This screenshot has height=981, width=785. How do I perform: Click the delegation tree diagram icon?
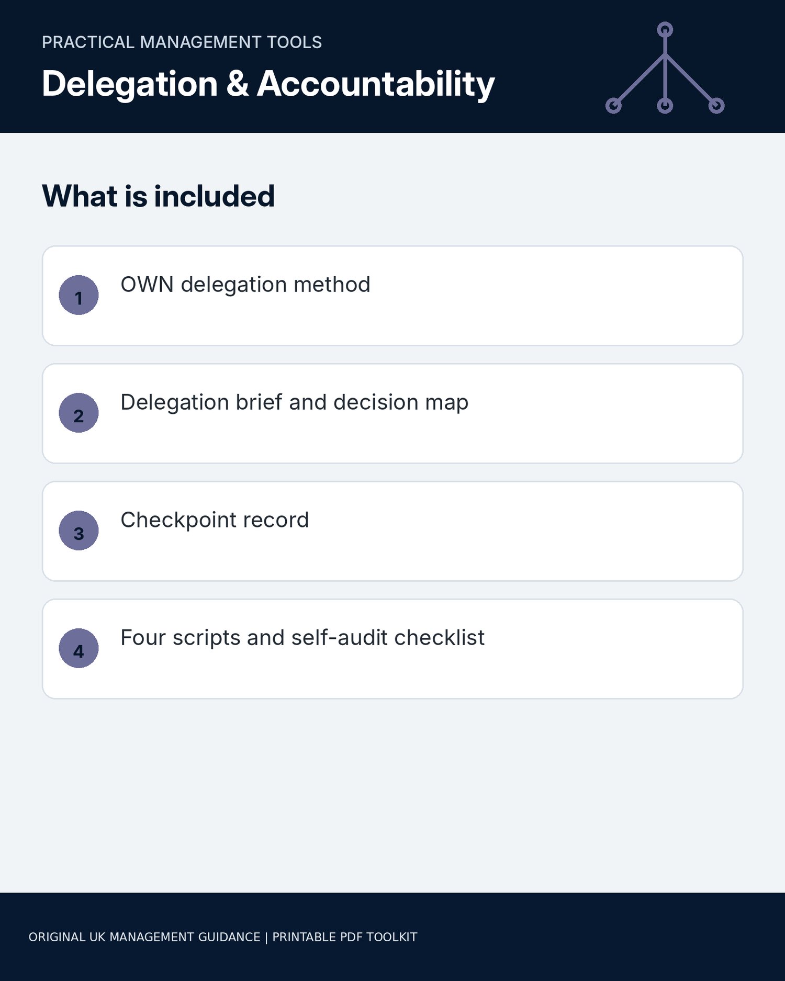665,67
